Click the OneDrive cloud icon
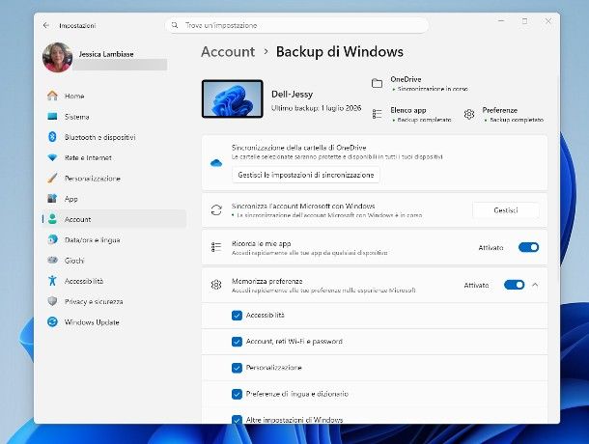Image resolution: width=589 pixels, height=444 pixels. tap(216, 163)
